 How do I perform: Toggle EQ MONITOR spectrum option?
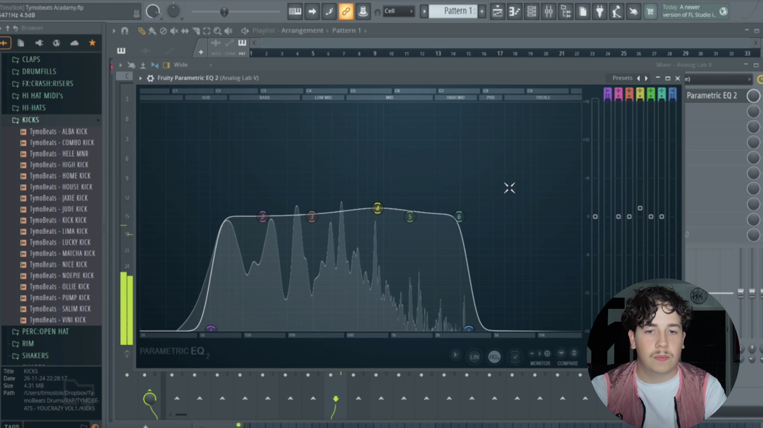[x=540, y=364]
